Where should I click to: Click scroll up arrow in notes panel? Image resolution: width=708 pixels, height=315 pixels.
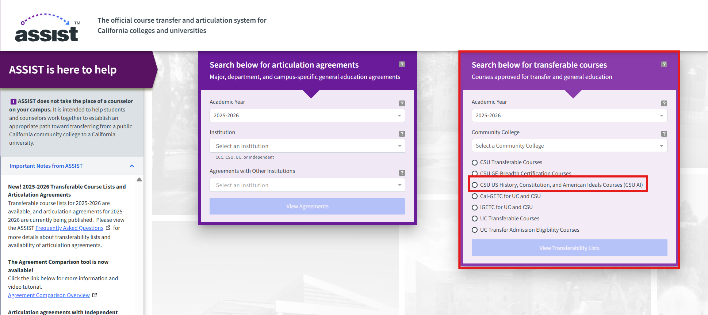pyautogui.click(x=139, y=179)
